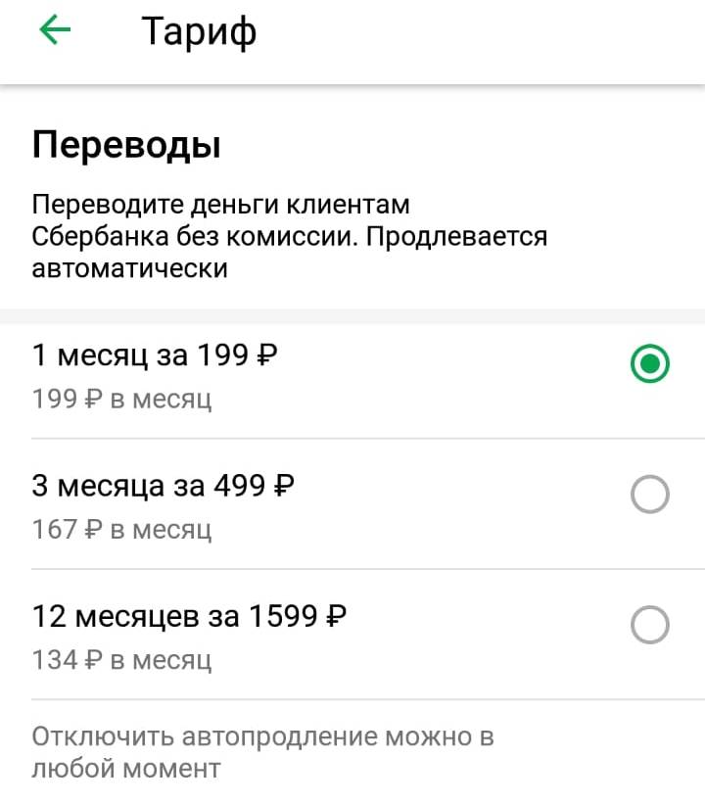
Task: Click the '134 ₽ в месяц' subtitle
Action: click(121, 660)
